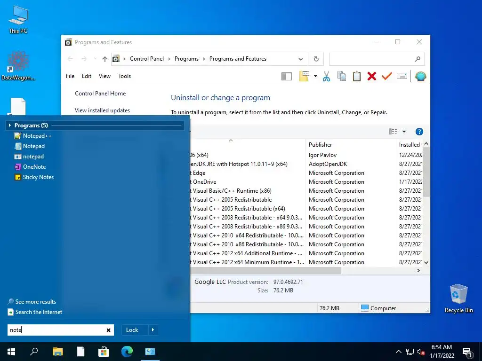Launch Notepad with the capital N
The height and width of the screenshot is (361, 482).
coord(30,146)
